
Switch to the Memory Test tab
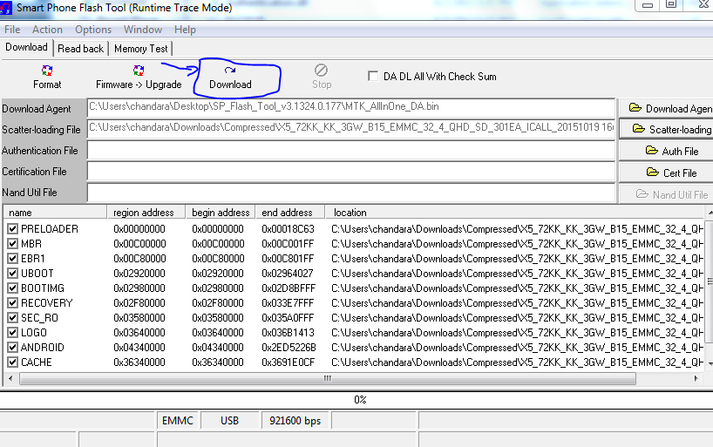tap(141, 49)
